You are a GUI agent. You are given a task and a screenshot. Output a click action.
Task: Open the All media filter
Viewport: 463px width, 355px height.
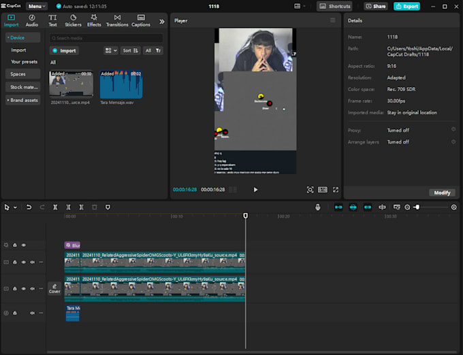click(x=153, y=51)
